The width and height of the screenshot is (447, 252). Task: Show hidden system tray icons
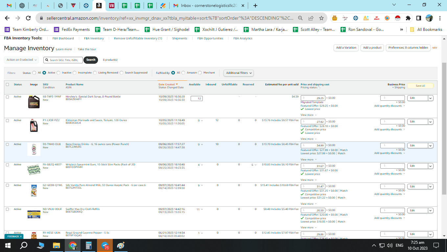[x=374, y=245]
